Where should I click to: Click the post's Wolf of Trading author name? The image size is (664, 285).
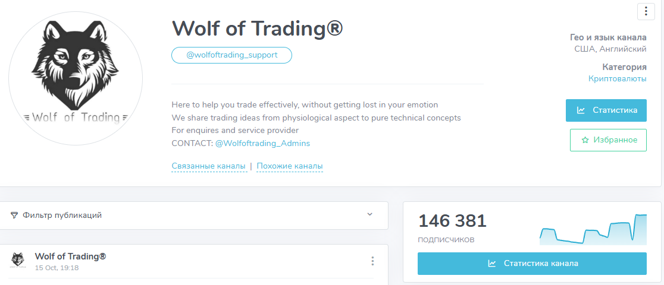[x=70, y=256]
